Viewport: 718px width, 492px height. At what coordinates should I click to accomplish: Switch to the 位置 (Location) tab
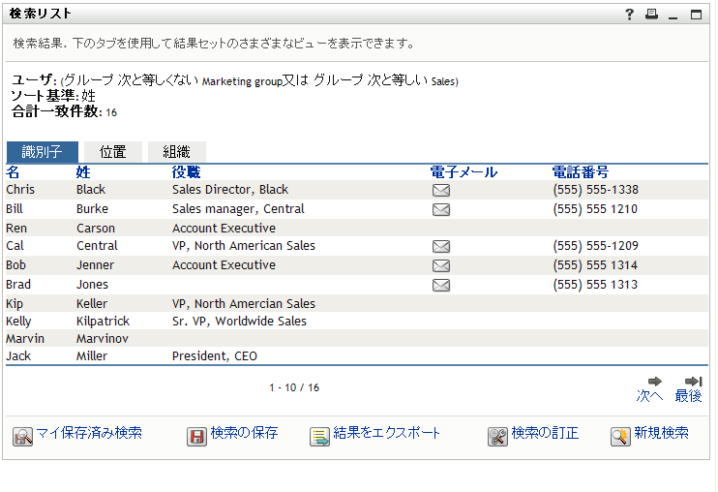(x=113, y=152)
